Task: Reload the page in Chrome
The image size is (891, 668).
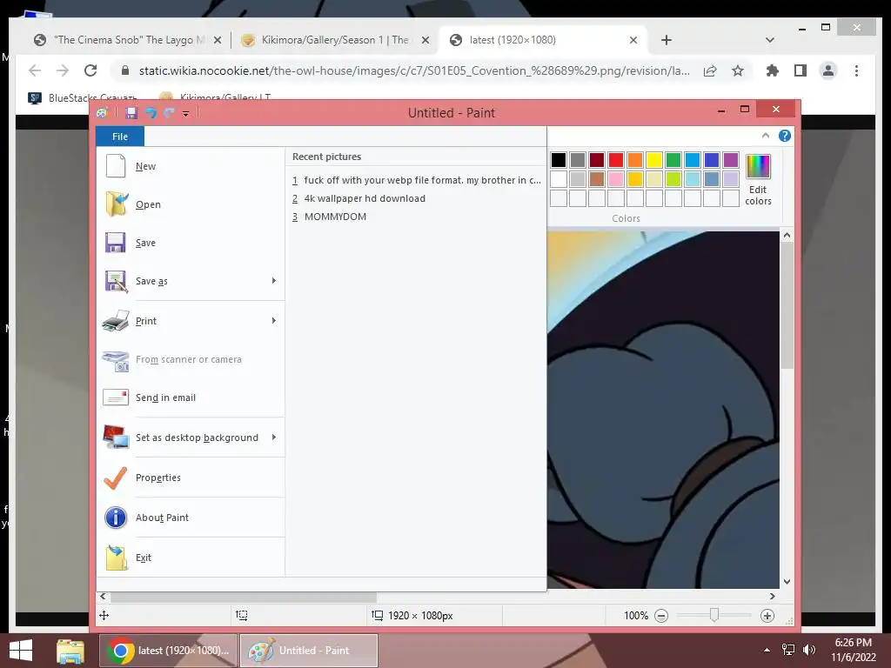Action: 90,70
